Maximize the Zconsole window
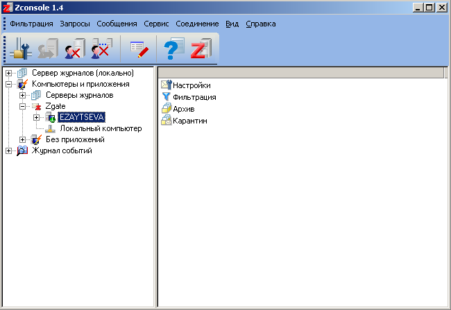The image size is (451, 310). 429,8
